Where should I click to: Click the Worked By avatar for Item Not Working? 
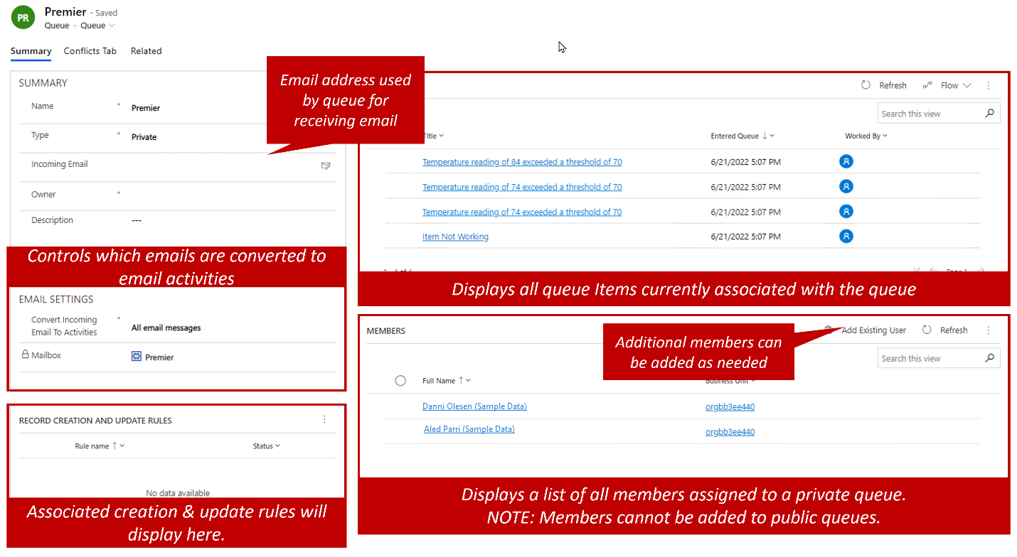[x=846, y=235]
